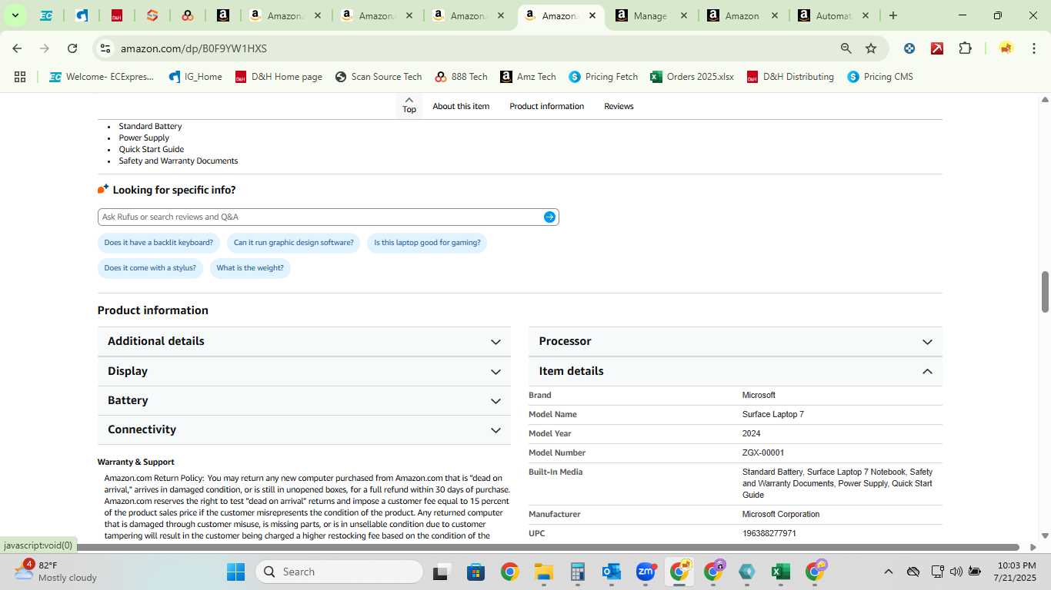Viewport: 1051px width, 590px height.
Task: Jump to Top of the page
Action: 409,105
